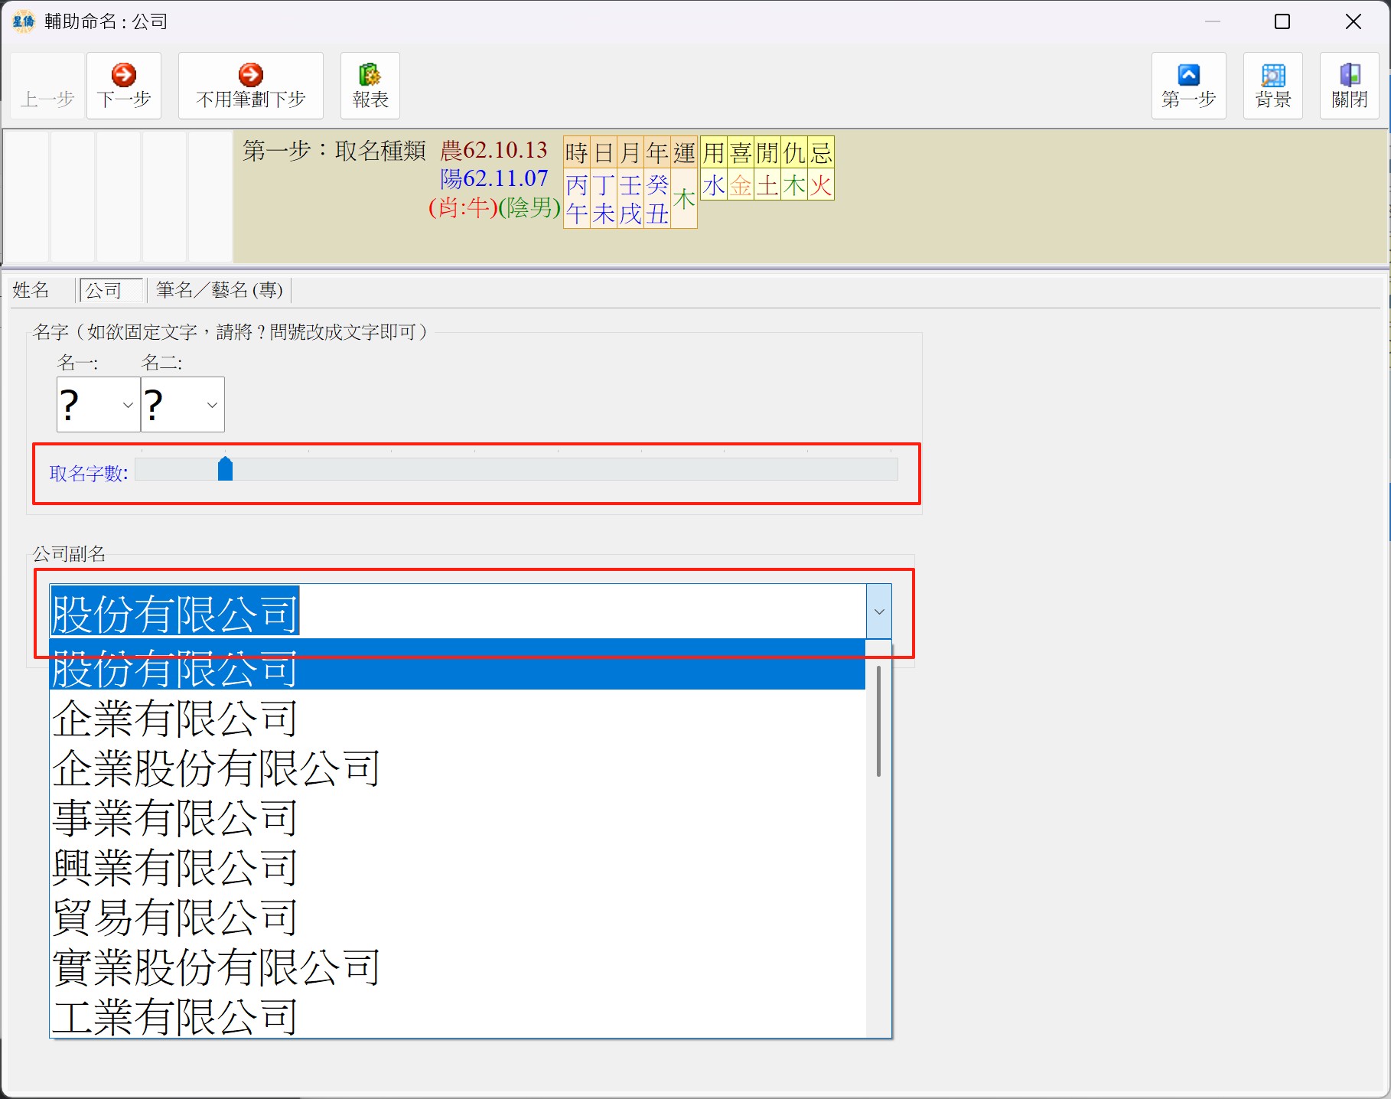Select 企業有限公司 from the list
Viewport: 1391px width, 1099px height.
[174, 719]
